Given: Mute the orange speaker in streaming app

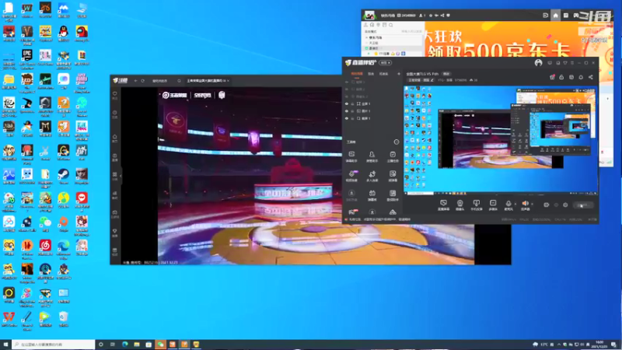Looking at the screenshot, I should pos(525,205).
